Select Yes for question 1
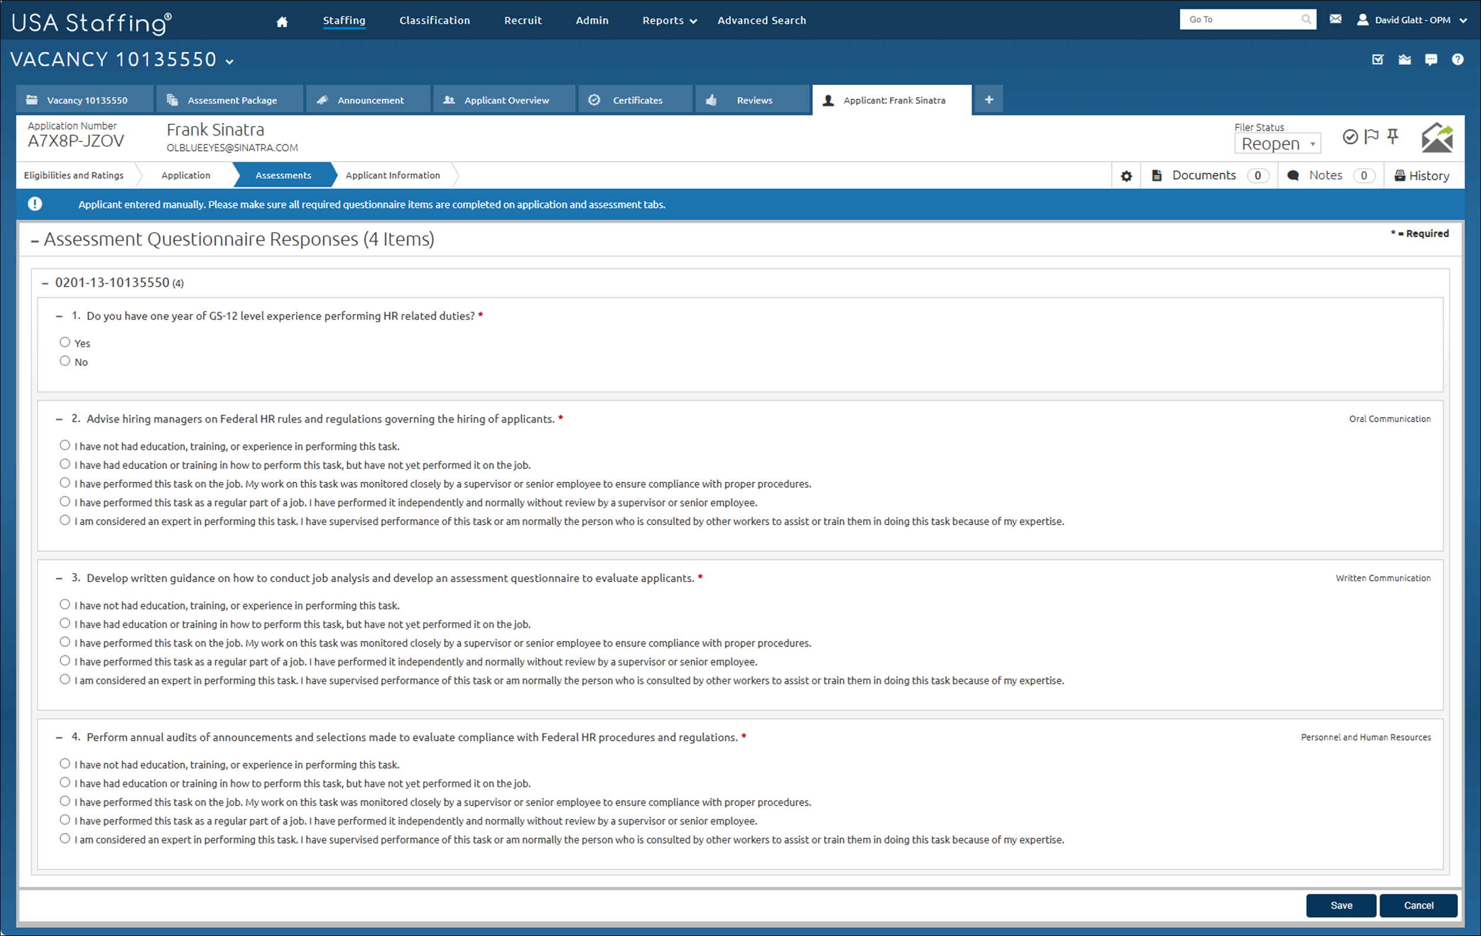The height and width of the screenshot is (936, 1481). pos(65,342)
